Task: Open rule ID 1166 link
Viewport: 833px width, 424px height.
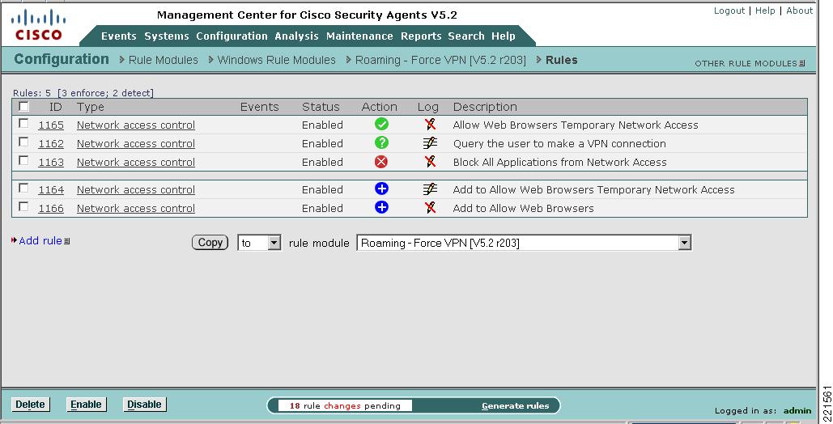Action: coord(51,208)
